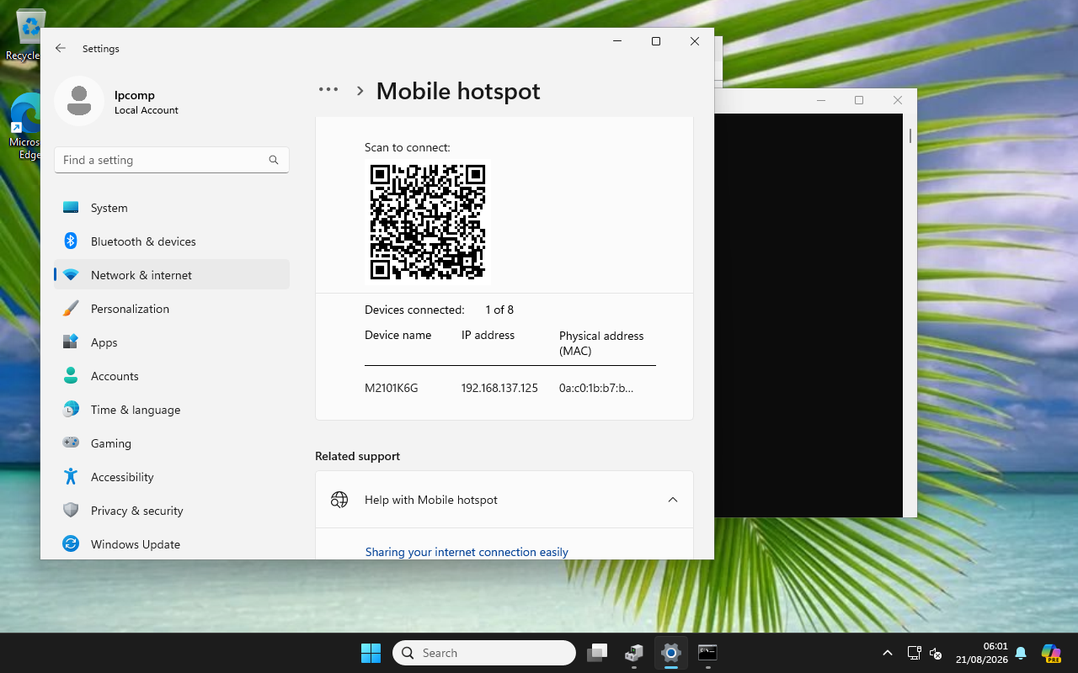Maximize the background terminal window

tap(859, 100)
